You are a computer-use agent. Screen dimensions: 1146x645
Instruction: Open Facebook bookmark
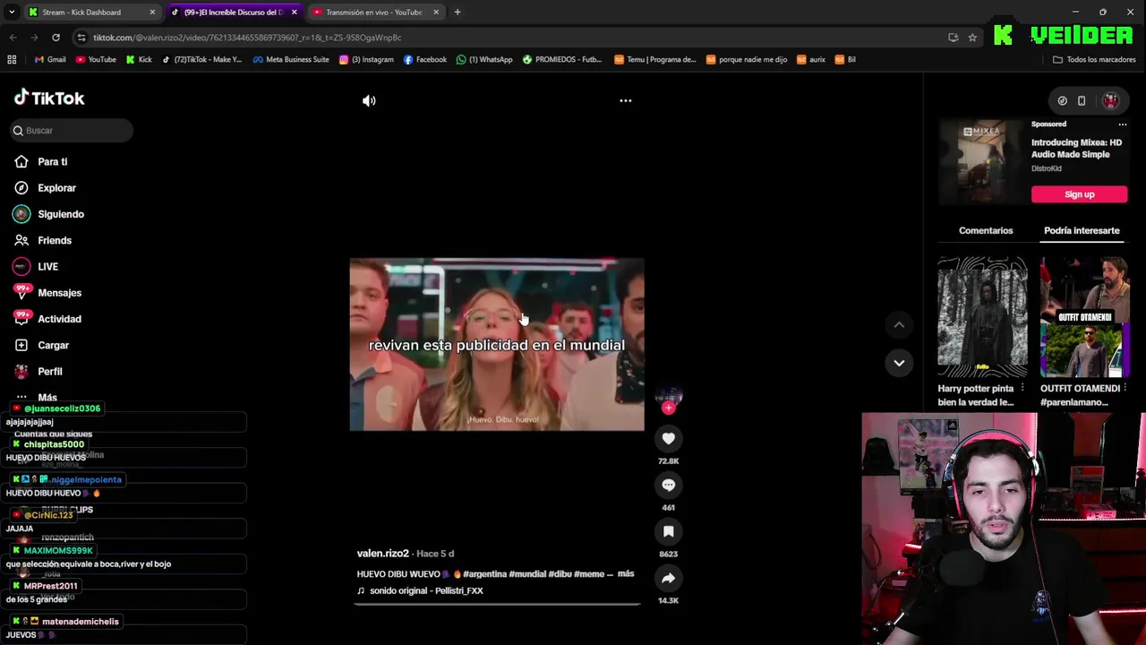coord(425,60)
